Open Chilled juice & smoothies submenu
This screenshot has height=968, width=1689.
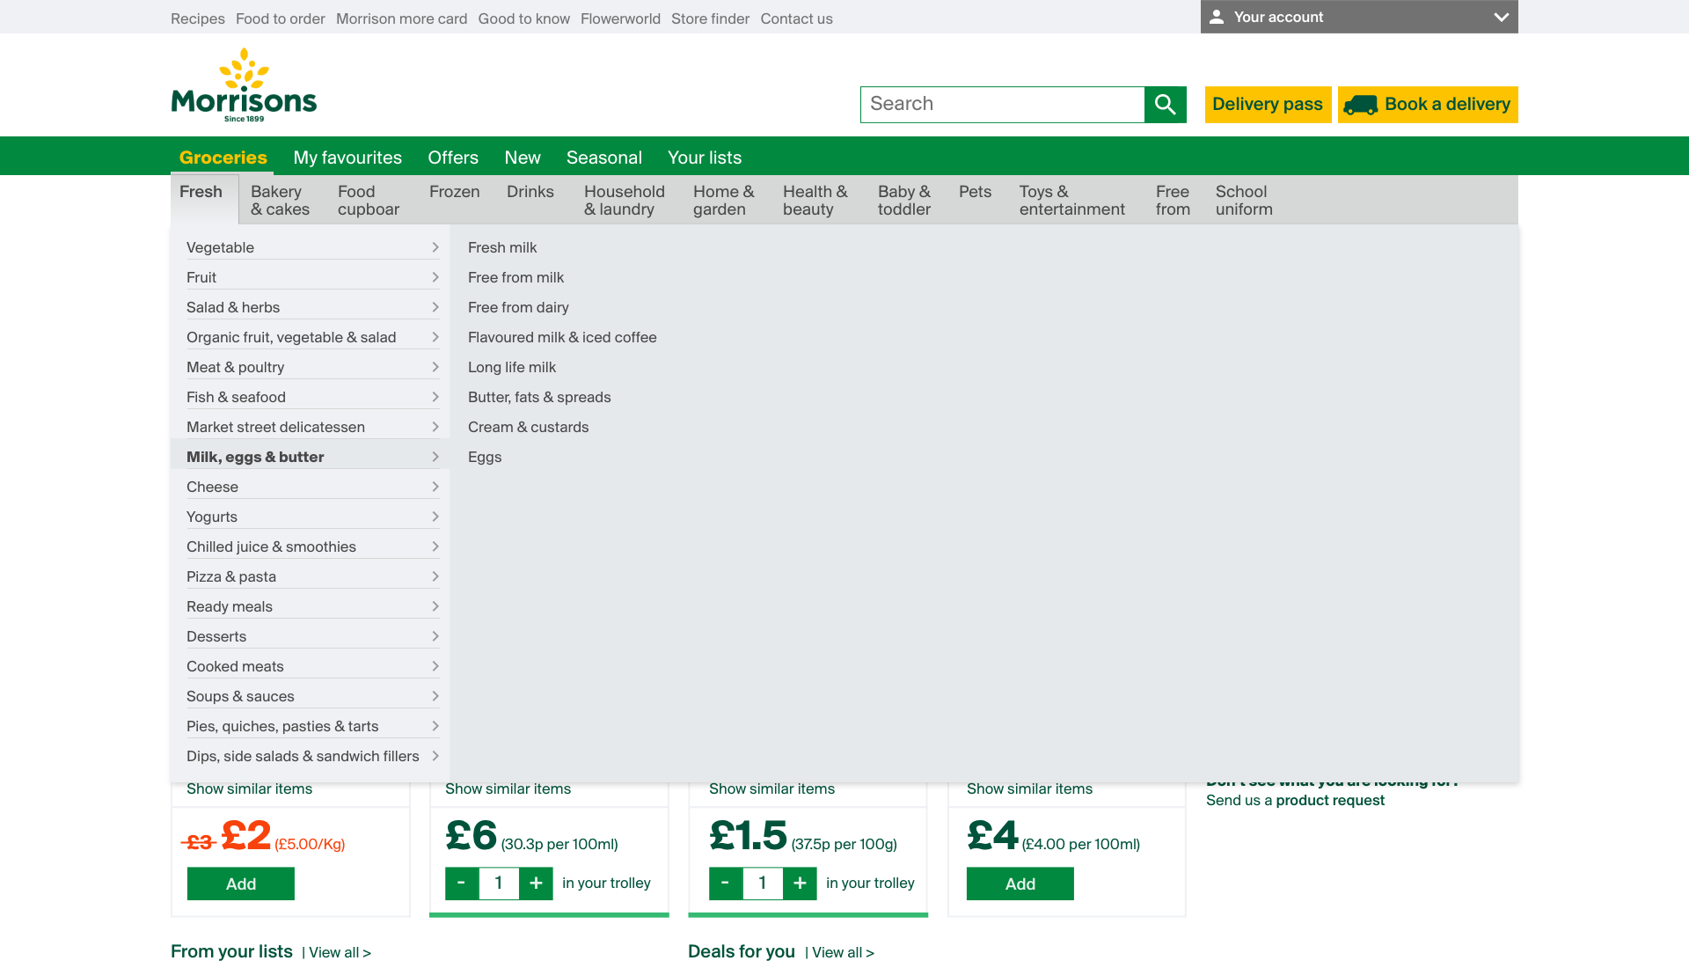tap(312, 546)
